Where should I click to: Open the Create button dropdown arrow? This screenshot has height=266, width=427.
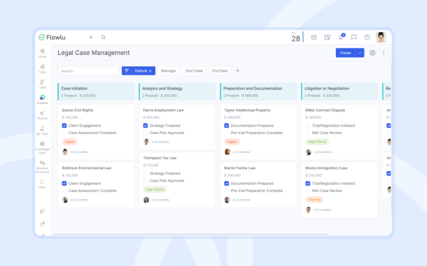click(360, 53)
